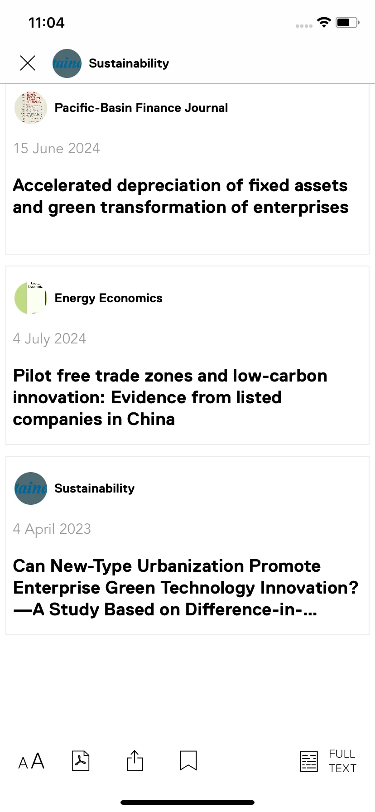Open article Can New-Type Urbanization Promote
Viewport: 375px width, 812px height.
[x=186, y=588]
